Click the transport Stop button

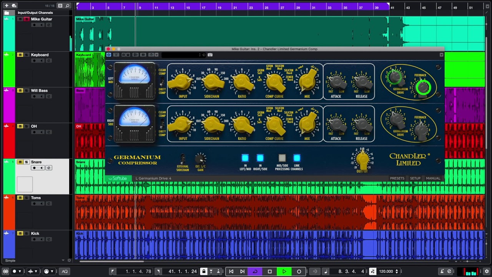point(270,272)
